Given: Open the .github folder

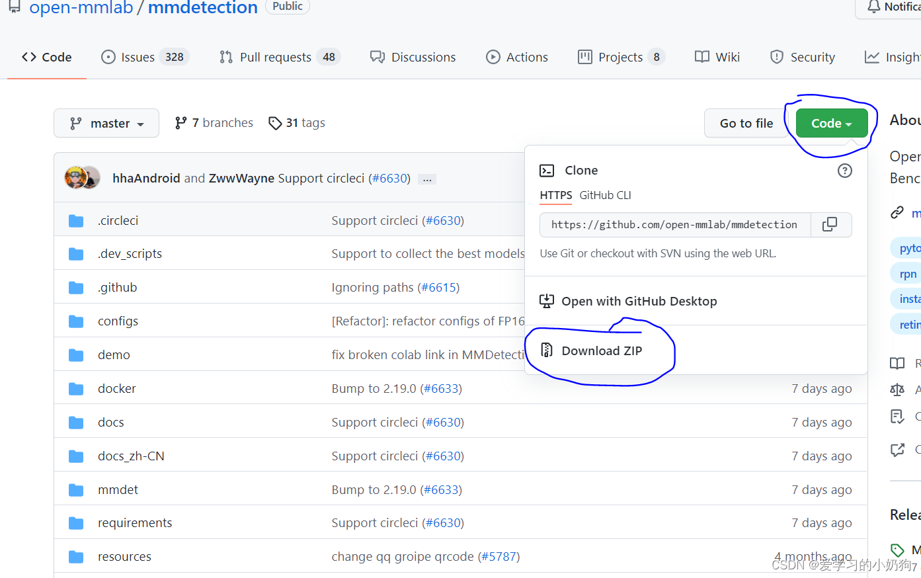Looking at the screenshot, I should (x=117, y=288).
